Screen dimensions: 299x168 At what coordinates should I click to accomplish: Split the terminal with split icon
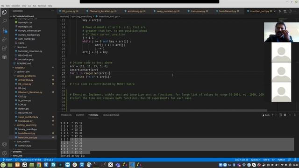280,115
